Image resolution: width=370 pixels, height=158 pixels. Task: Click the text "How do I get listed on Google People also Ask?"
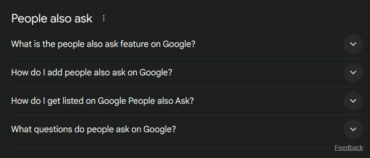tap(102, 101)
